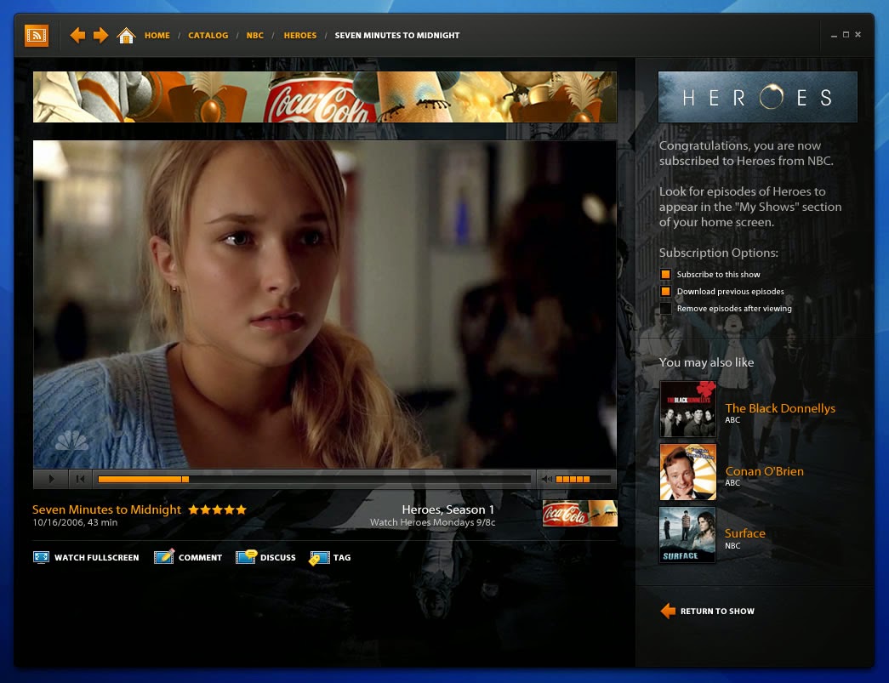889x683 pixels.
Task: Select the COMMENT label
Action: tap(200, 558)
